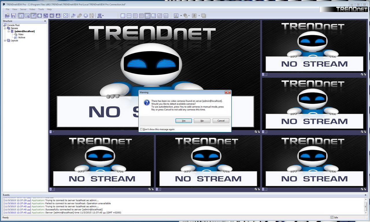The image size is (370, 222).
Task: Select the Video tree item
Action: [x=21, y=35]
